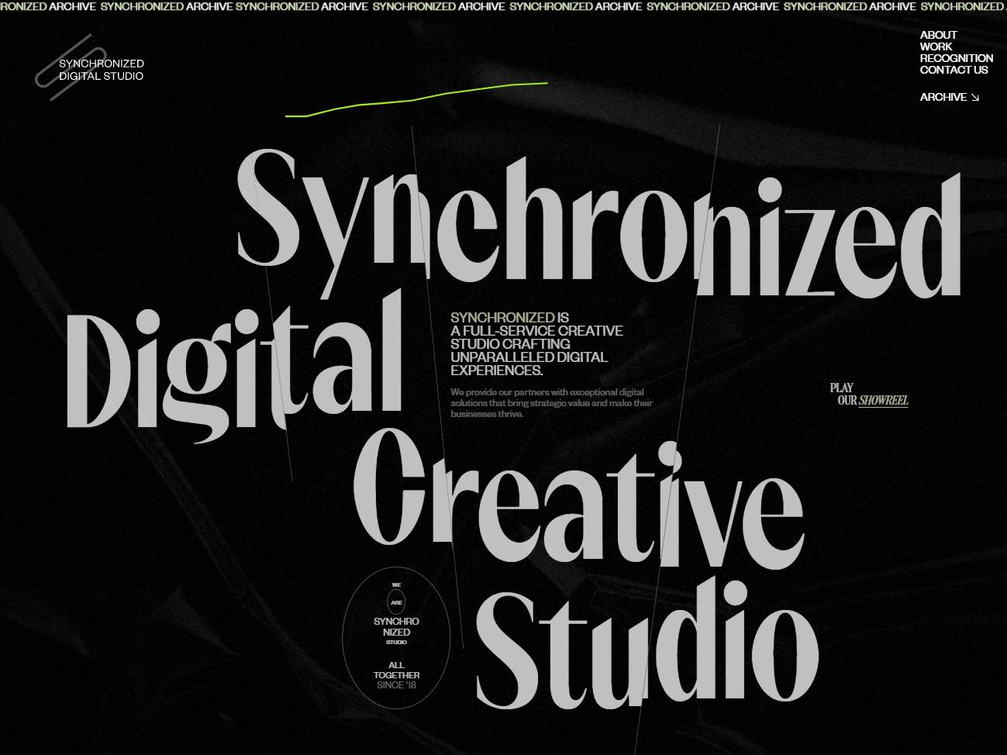Select Contact Us in navigation
1007x755 pixels.
click(954, 70)
